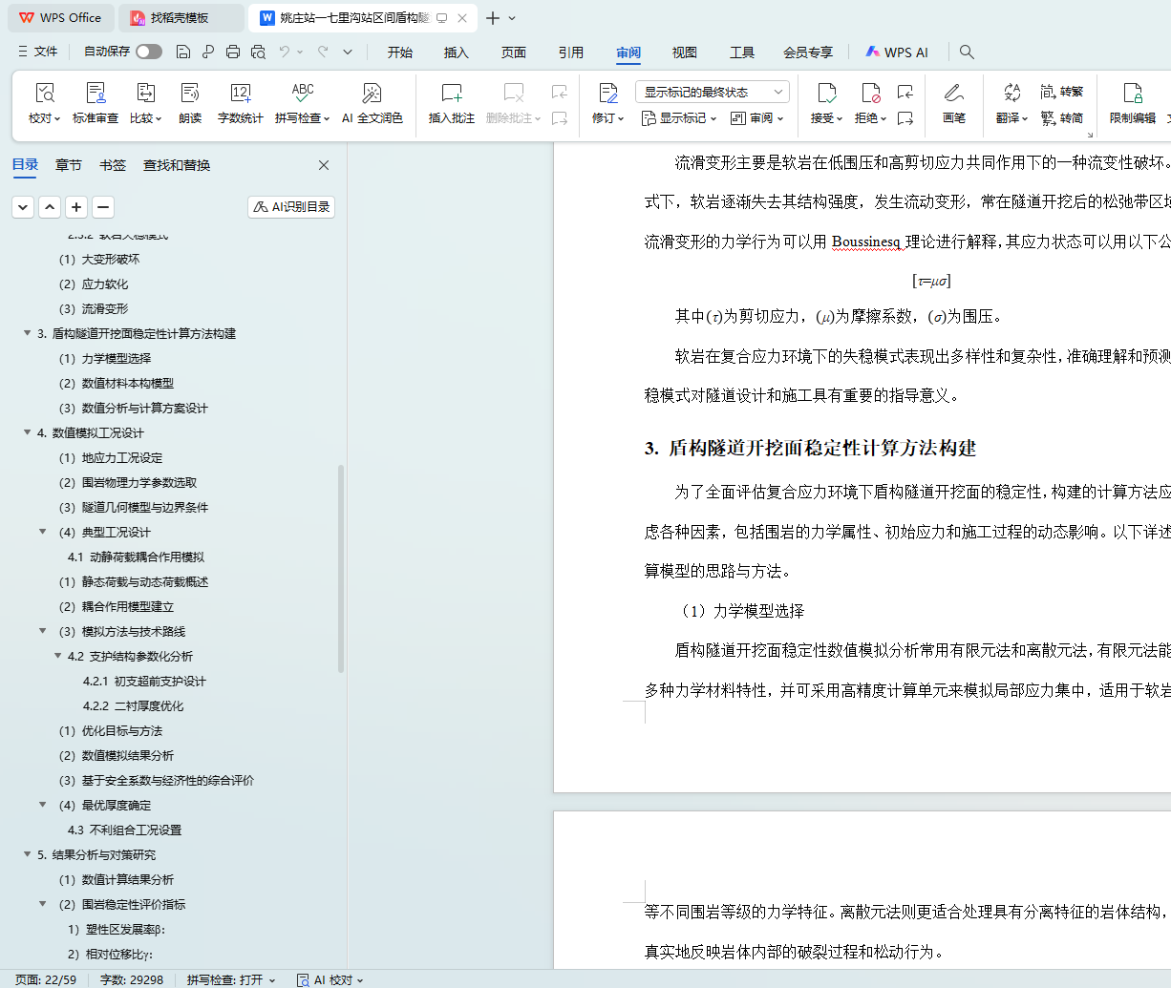Click the 字数统计 word count icon
This screenshot has width=1171, height=988.
click(x=240, y=94)
